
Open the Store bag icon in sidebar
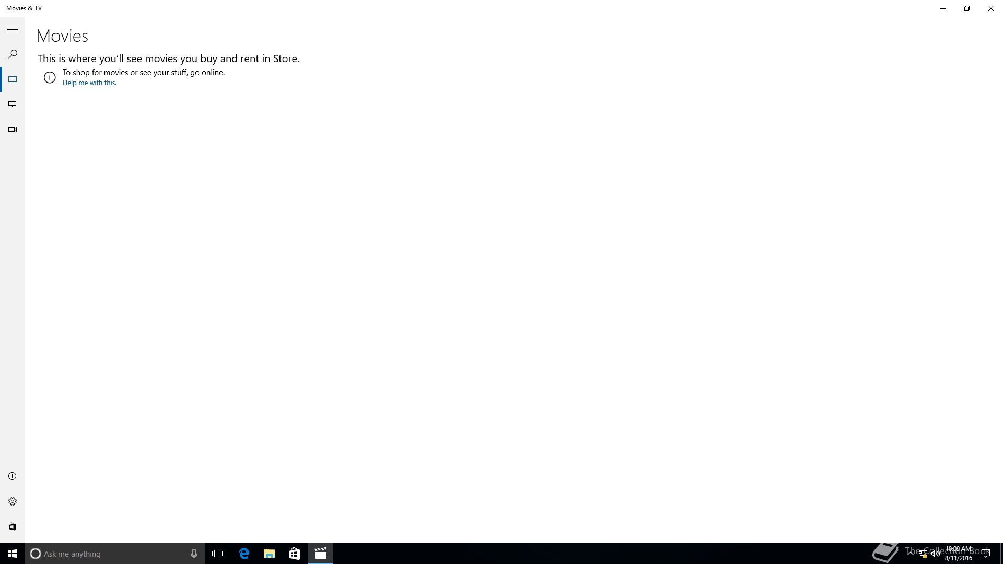(x=13, y=526)
